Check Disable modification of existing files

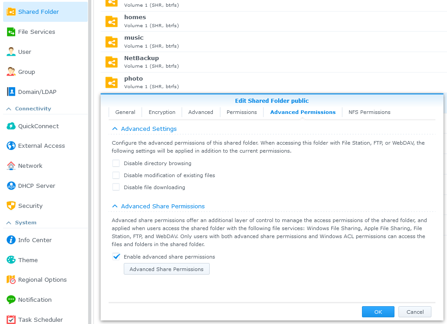[x=116, y=175]
